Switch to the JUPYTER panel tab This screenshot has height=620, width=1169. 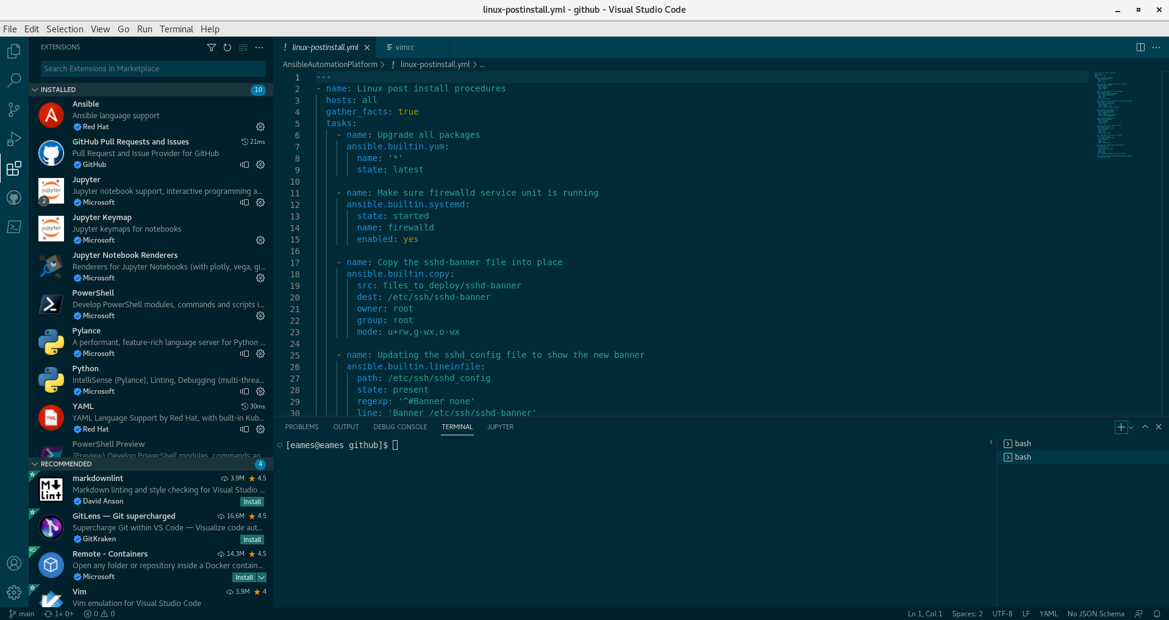(500, 427)
